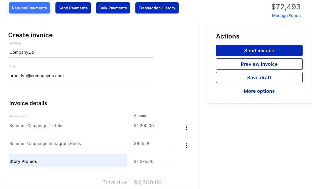Image resolution: width=312 pixels, height=189 pixels.
Task: View the Transaction History tab
Action: coord(157,8)
